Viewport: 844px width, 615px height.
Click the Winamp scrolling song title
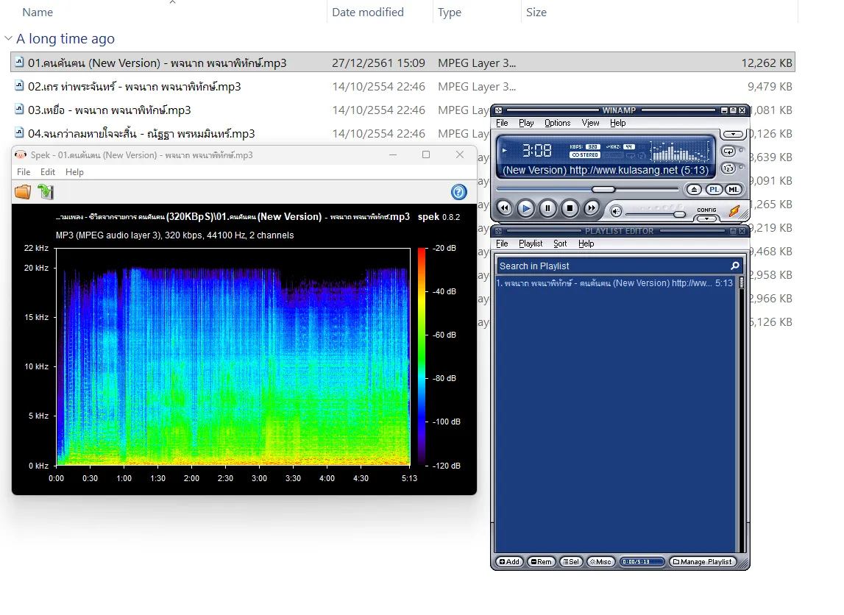606,170
